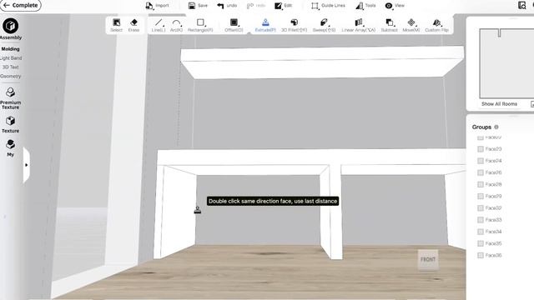Undo the last action

tap(227, 6)
